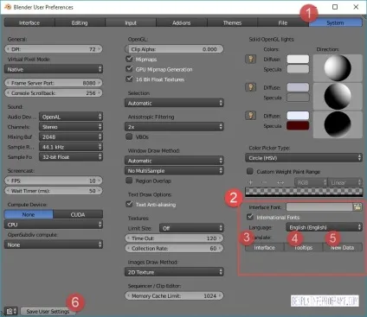Screen dimensions: 367x317
Task: Switch to the Themes tab
Action: click(232, 22)
